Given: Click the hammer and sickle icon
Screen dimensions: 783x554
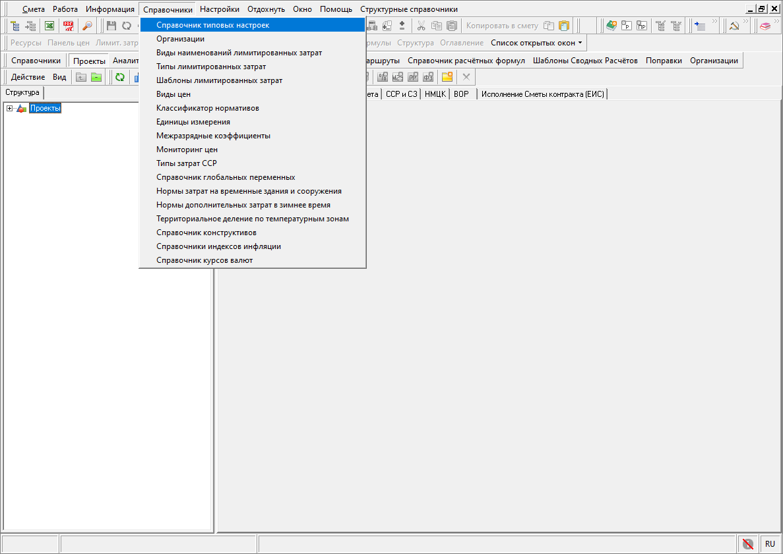Looking at the screenshot, I should [x=734, y=26].
